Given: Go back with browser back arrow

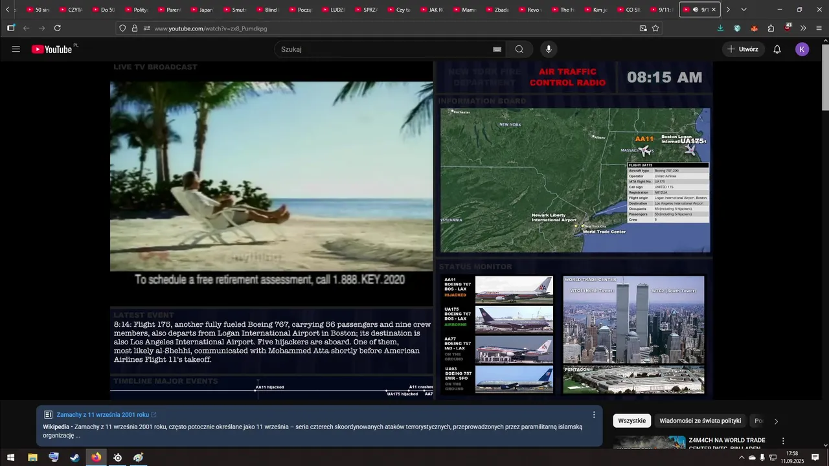Looking at the screenshot, I should tap(27, 28).
